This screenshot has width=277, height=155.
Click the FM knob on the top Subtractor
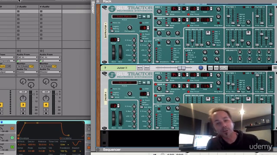coord(218,9)
